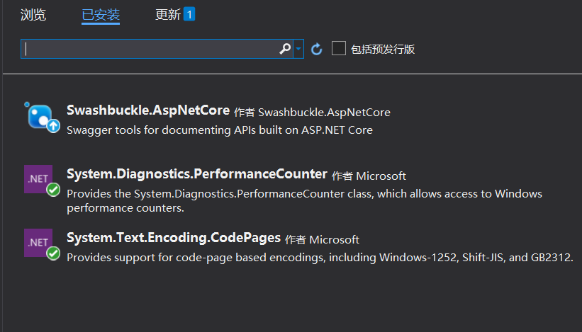
Task: Click the update-available arrow on Swashbuckle
Action: tap(53, 126)
